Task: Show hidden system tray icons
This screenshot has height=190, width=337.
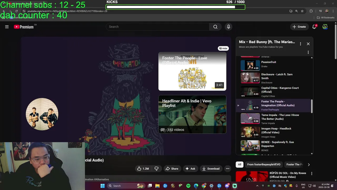Action: (x=257, y=186)
